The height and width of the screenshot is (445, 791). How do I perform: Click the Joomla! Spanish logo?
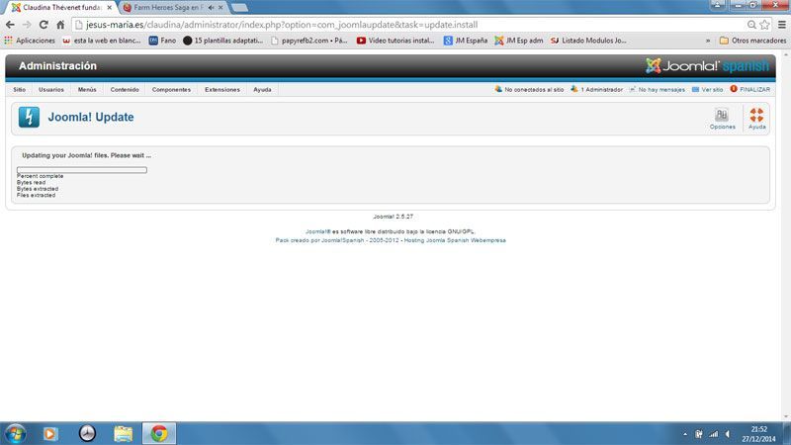pyautogui.click(x=707, y=65)
